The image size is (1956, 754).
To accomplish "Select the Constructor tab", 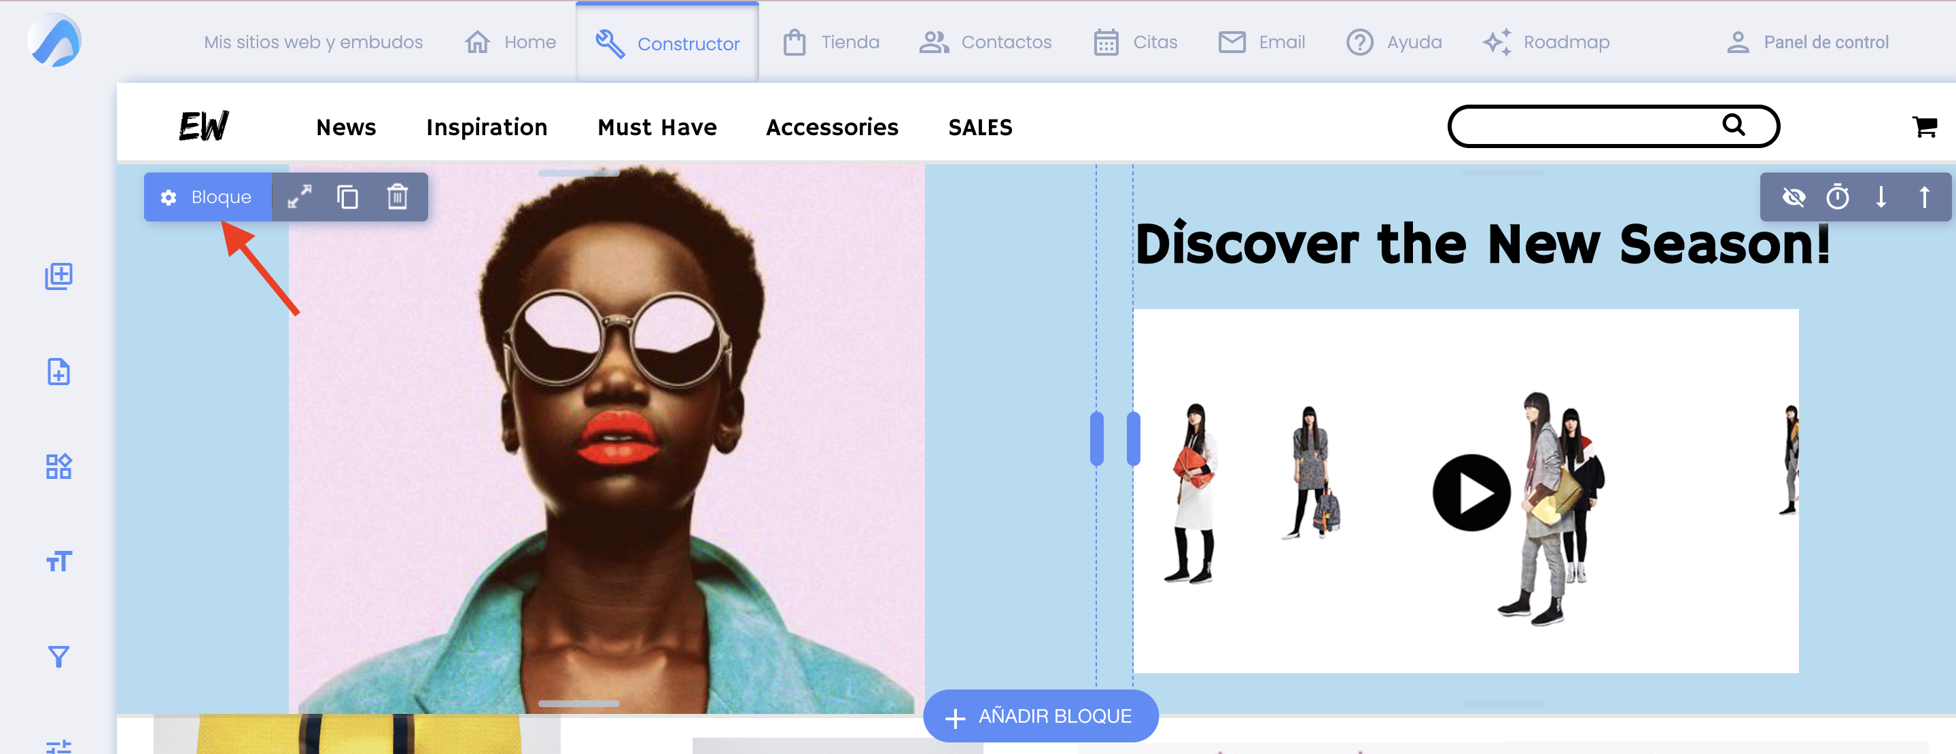I will (667, 43).
